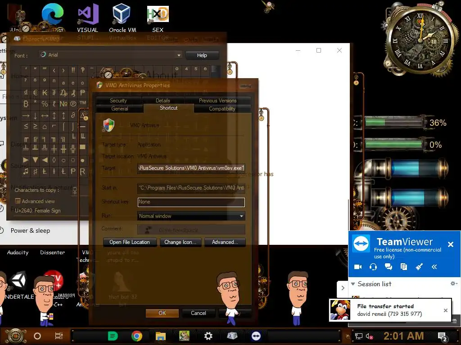This screenshot has width=461, height=345.
Task: Open TeamViewer from the taskbar
Action: 256,336
